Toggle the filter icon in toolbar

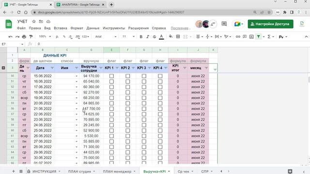coord(258,37)
